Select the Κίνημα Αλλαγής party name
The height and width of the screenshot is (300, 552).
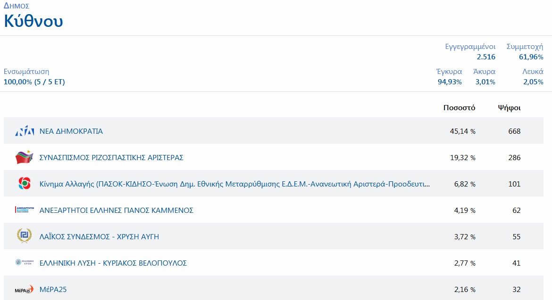coord(234,184)
